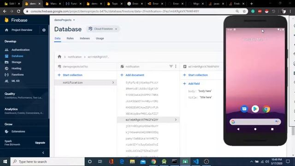Open Windows Task View button
This screenshot has width=295, height=166.
pyautogui.click(x=100, y=161)
